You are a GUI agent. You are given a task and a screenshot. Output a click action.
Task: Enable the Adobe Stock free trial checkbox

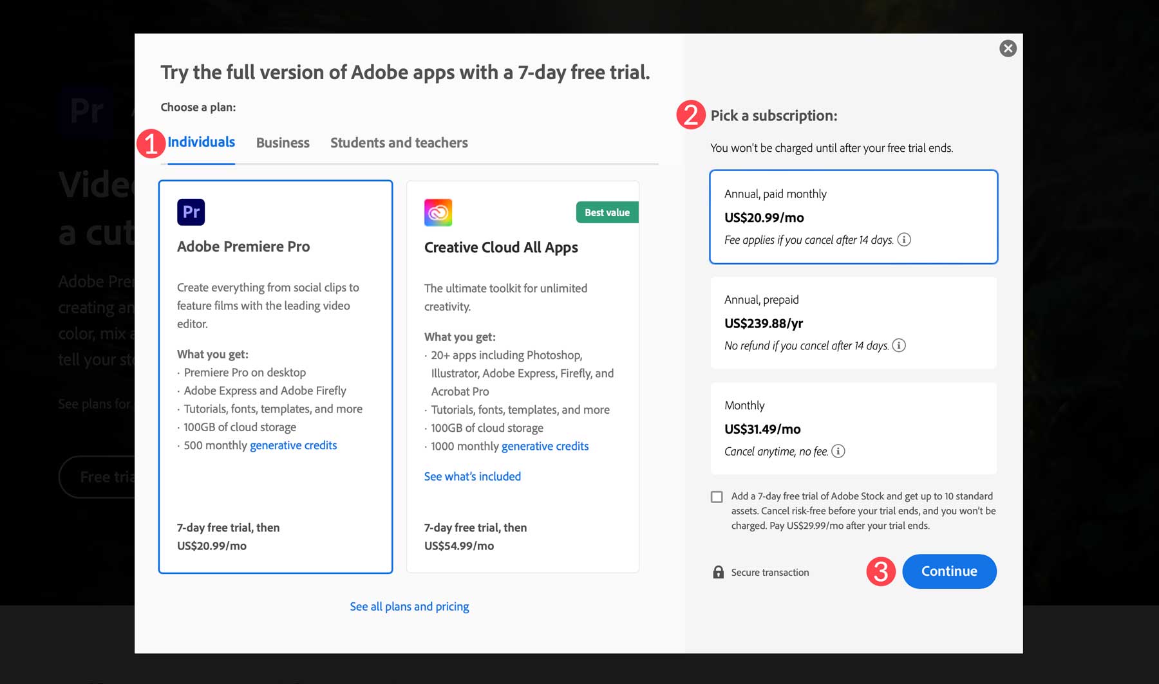pos(717,497)
